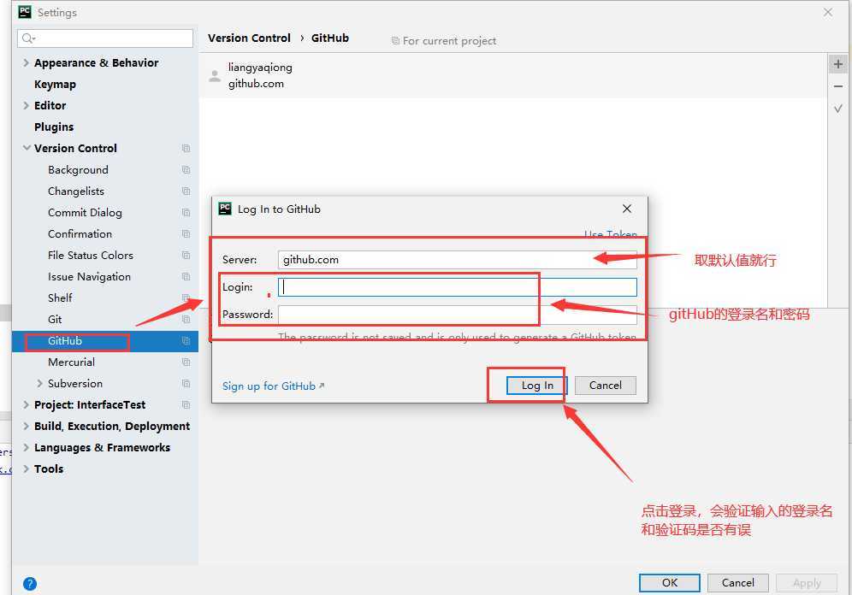This screenshot has width=852, height=595.
Task: Click the project-scope icon next to Subversion
Action: point(186,383)
